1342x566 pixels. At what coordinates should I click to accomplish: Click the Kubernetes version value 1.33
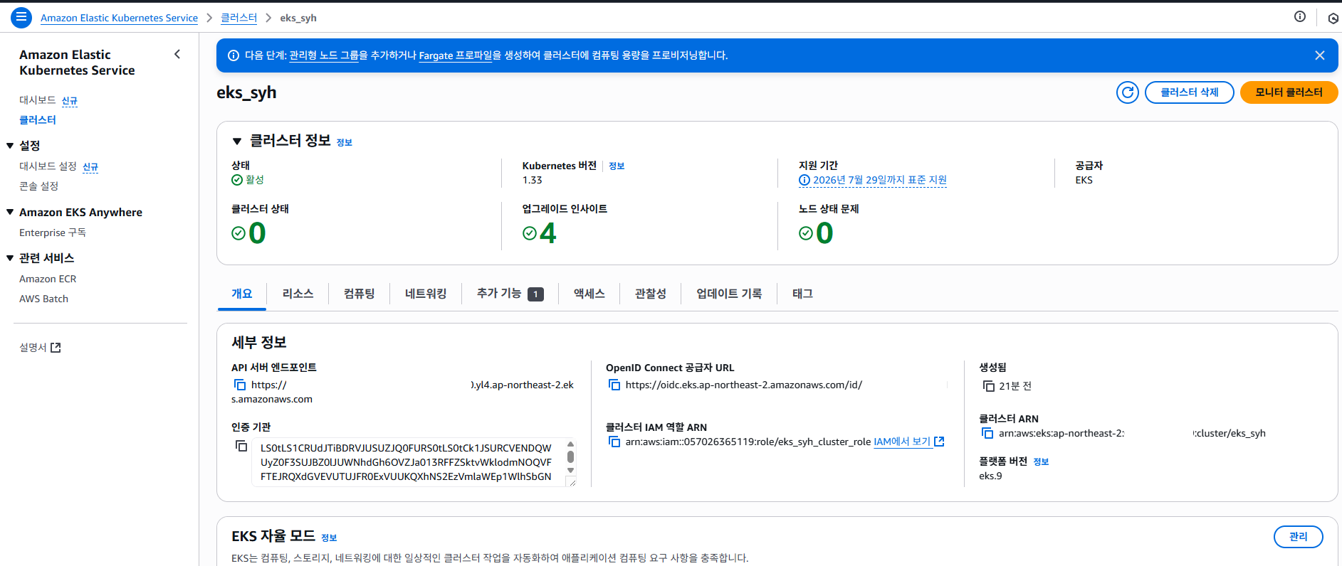pyautogui.click(x=533, y=180)
